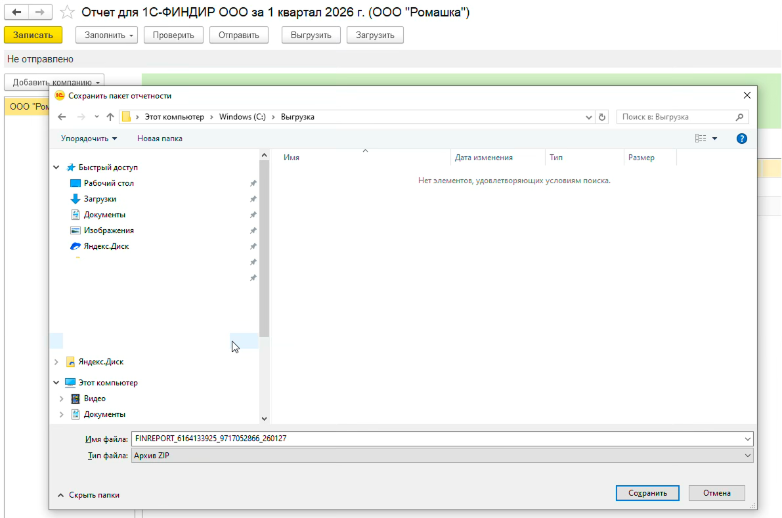The height and width of the screenshot is (518, 782).
Task: Open view options dropdown arrow
Action: [714, 139]
